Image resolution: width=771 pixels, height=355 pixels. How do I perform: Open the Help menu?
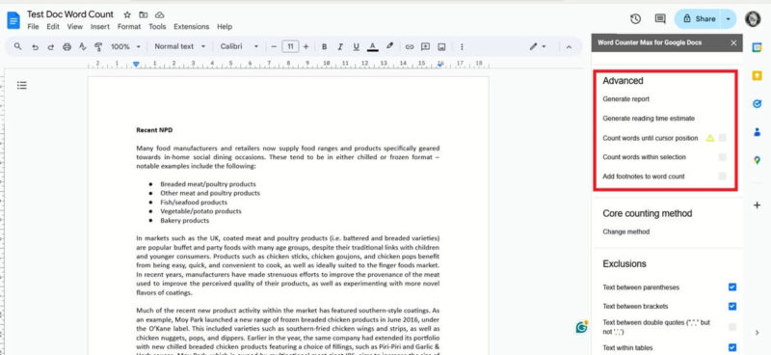225,27
